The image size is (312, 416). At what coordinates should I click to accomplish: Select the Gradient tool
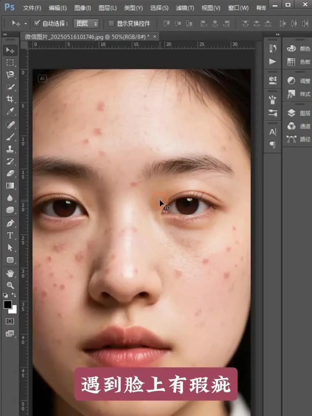[x=10, y=186]
